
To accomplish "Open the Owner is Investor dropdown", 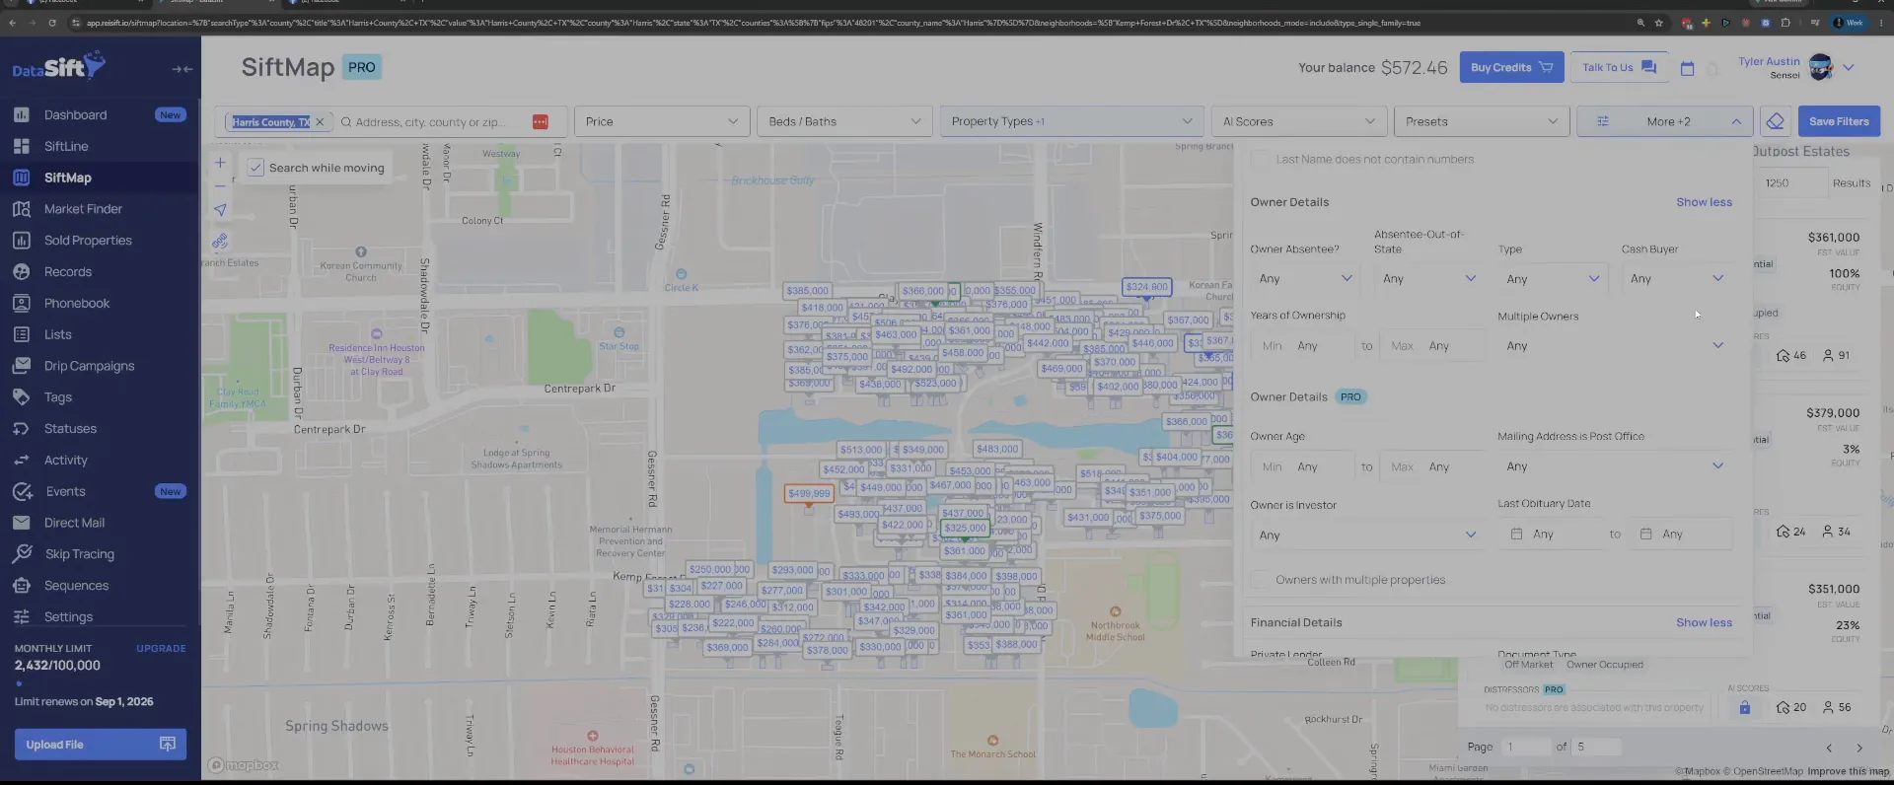I will [x=1367, y=535].
